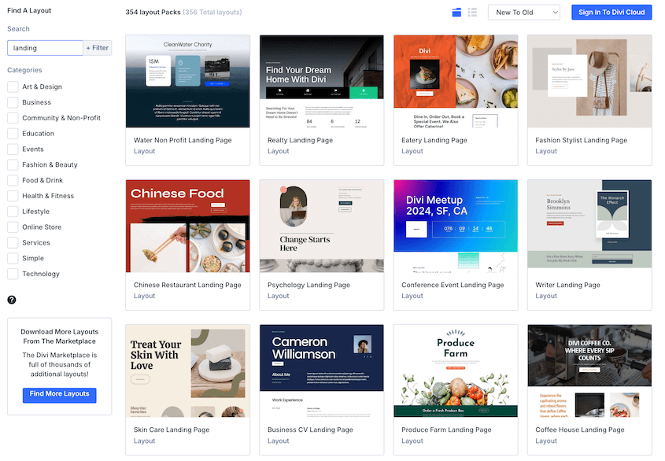665x461 pixels.
Task: Enable the Online Store category
Action: (x=10, y=227)
